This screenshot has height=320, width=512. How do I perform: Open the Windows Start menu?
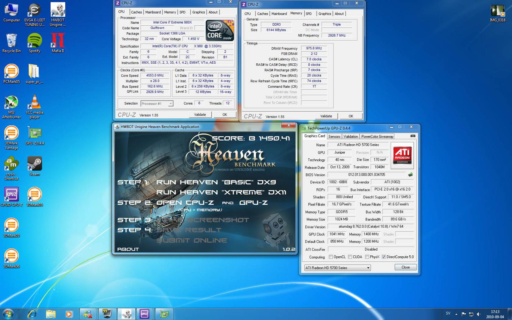(x=8, y=314)
